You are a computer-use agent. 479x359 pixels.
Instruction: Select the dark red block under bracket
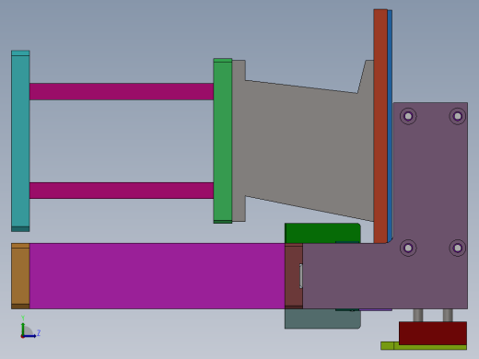pyautogui.click(x=433, y=333)
